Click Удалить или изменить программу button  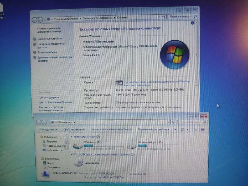pos(111,129)
